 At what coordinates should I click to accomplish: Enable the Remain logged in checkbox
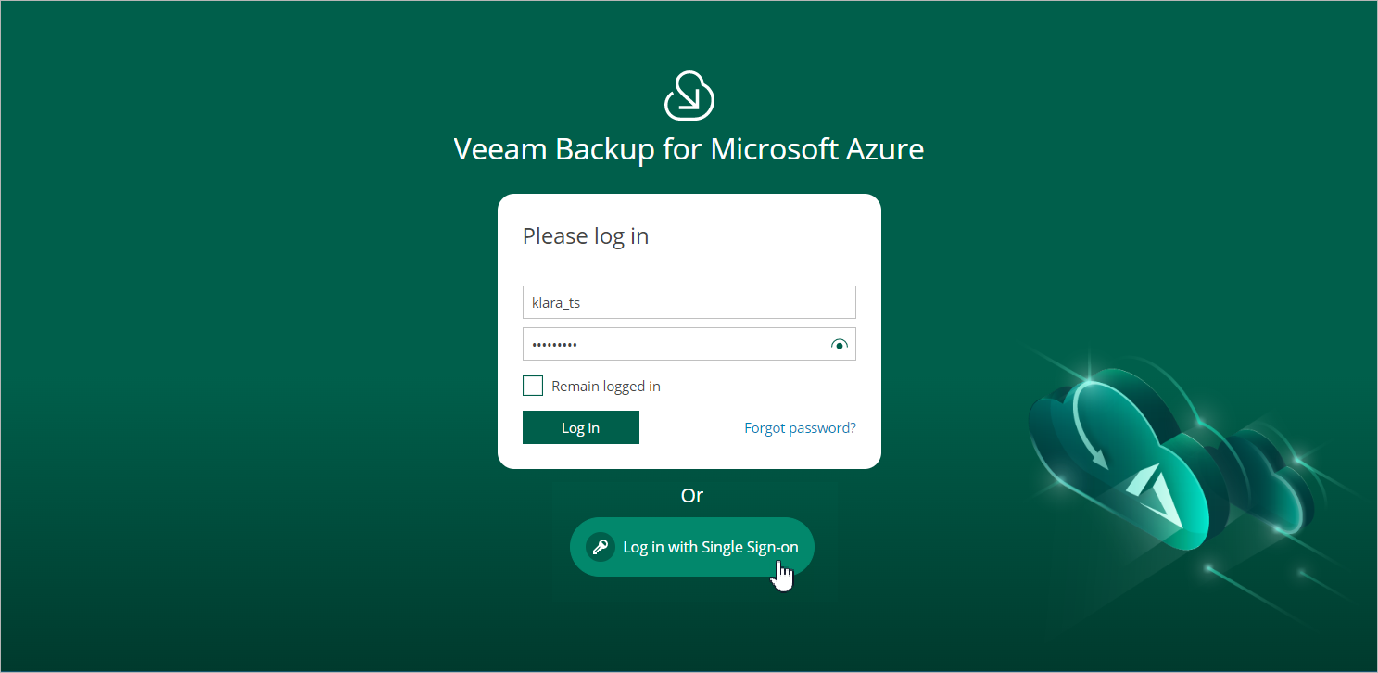coord(533,386)
